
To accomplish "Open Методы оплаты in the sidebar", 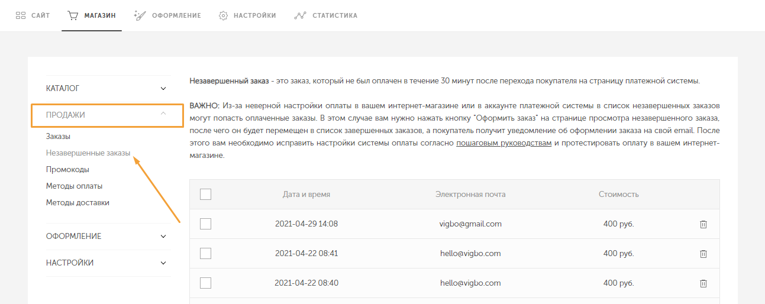I will point(75,186).
